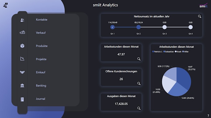Viewport: 211px width, 118px height.
Task: Open the Banking menu entry
Action: (x=41, y=86)
